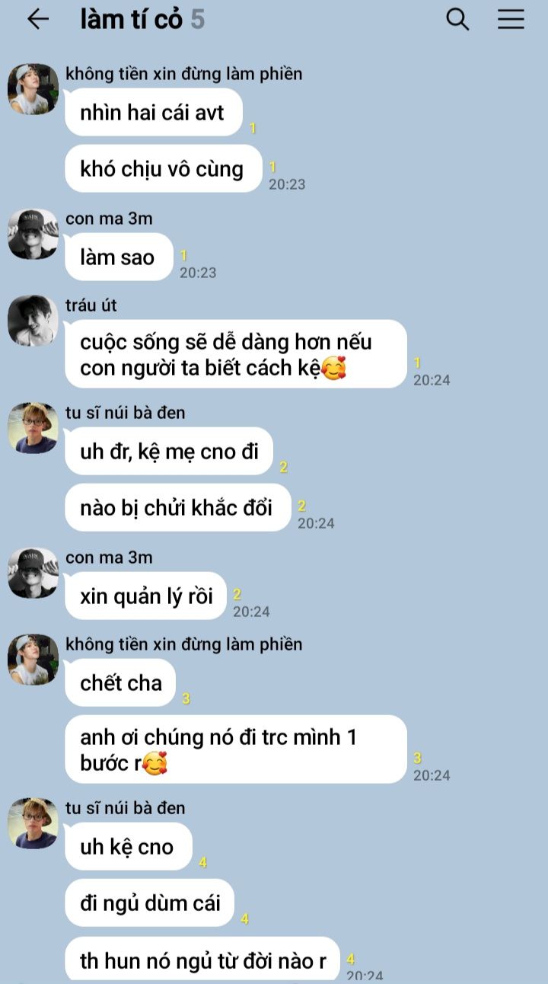
Task: Select message bubble nhìn hai cái avt
Action: (153, 113)
